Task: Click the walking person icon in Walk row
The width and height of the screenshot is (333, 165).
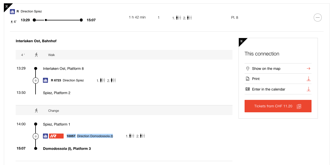Action: (x=36, y=55)
